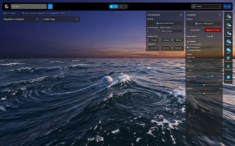Click the Best FPS readout
The height and width of the screenshot is (146, 235).
coord(58,13)
